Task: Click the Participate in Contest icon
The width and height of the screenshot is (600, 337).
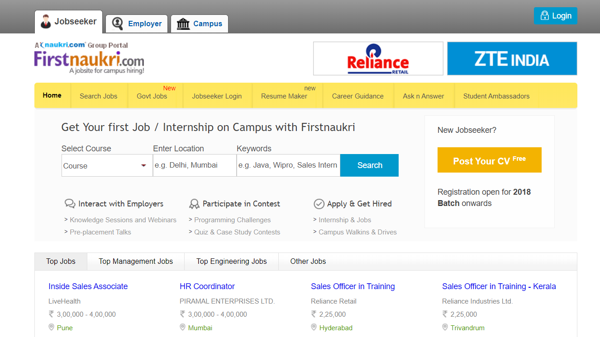Action: point(195,203)
